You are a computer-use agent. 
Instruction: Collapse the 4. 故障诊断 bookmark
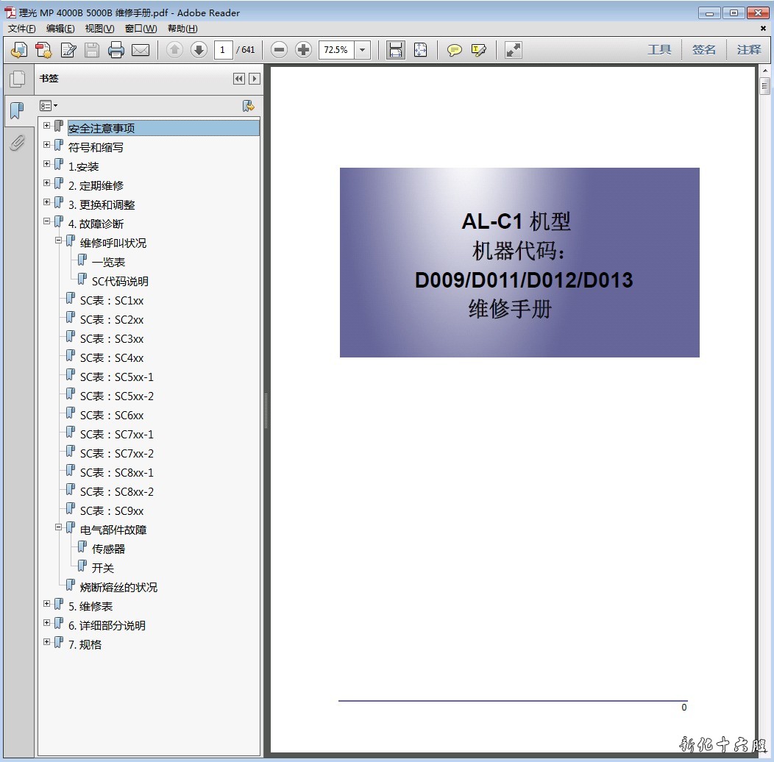[47, 221]
